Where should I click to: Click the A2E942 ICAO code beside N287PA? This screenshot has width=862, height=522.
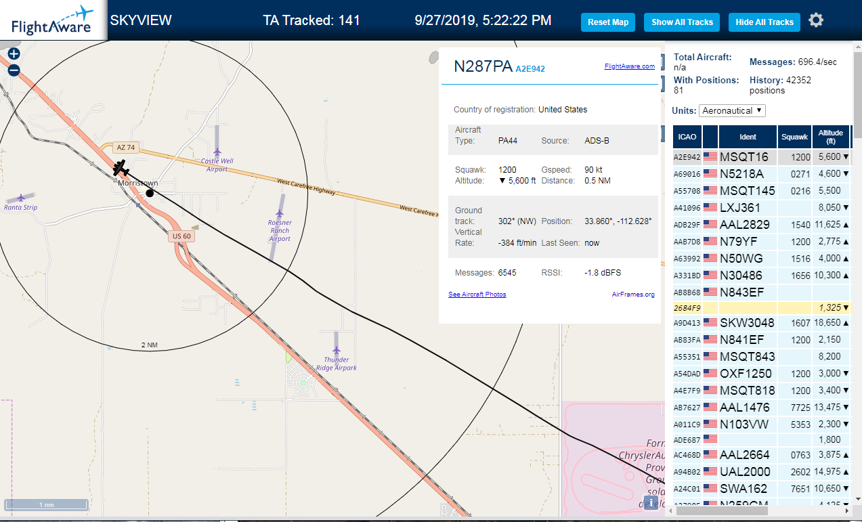point(530,69)
